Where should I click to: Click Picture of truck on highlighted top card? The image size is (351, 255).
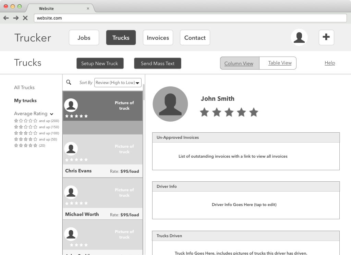click(124, 106)
